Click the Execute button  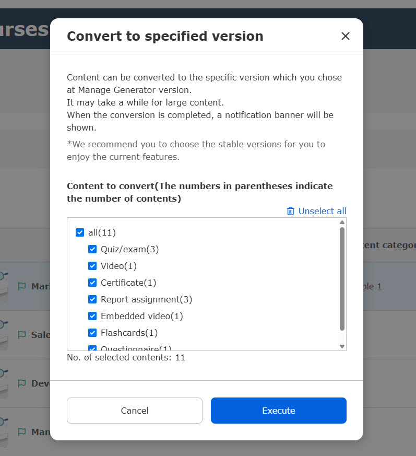279,411
